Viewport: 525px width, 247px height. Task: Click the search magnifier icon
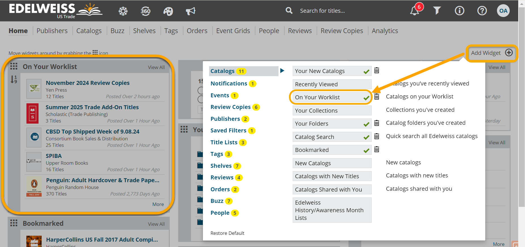(x=289, y=11)
